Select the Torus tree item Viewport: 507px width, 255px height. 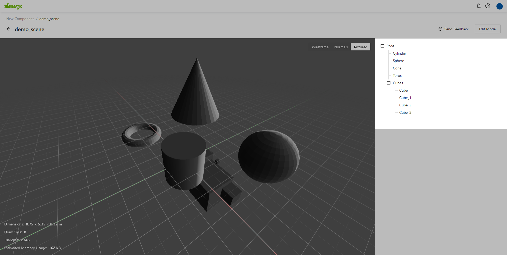[397, 75]
